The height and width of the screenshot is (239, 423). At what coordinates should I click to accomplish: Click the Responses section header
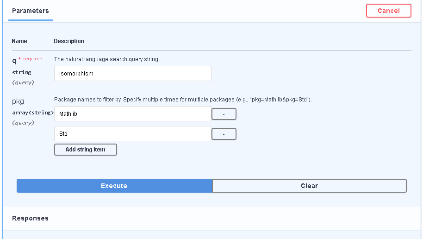click(30, 218)
